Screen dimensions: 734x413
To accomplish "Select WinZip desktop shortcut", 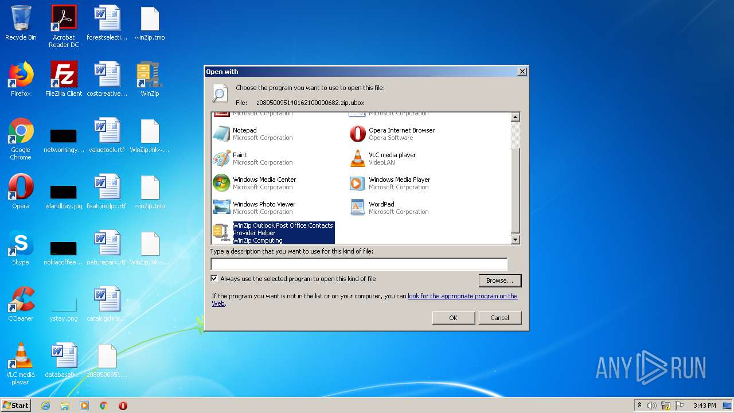I will 150,79.
